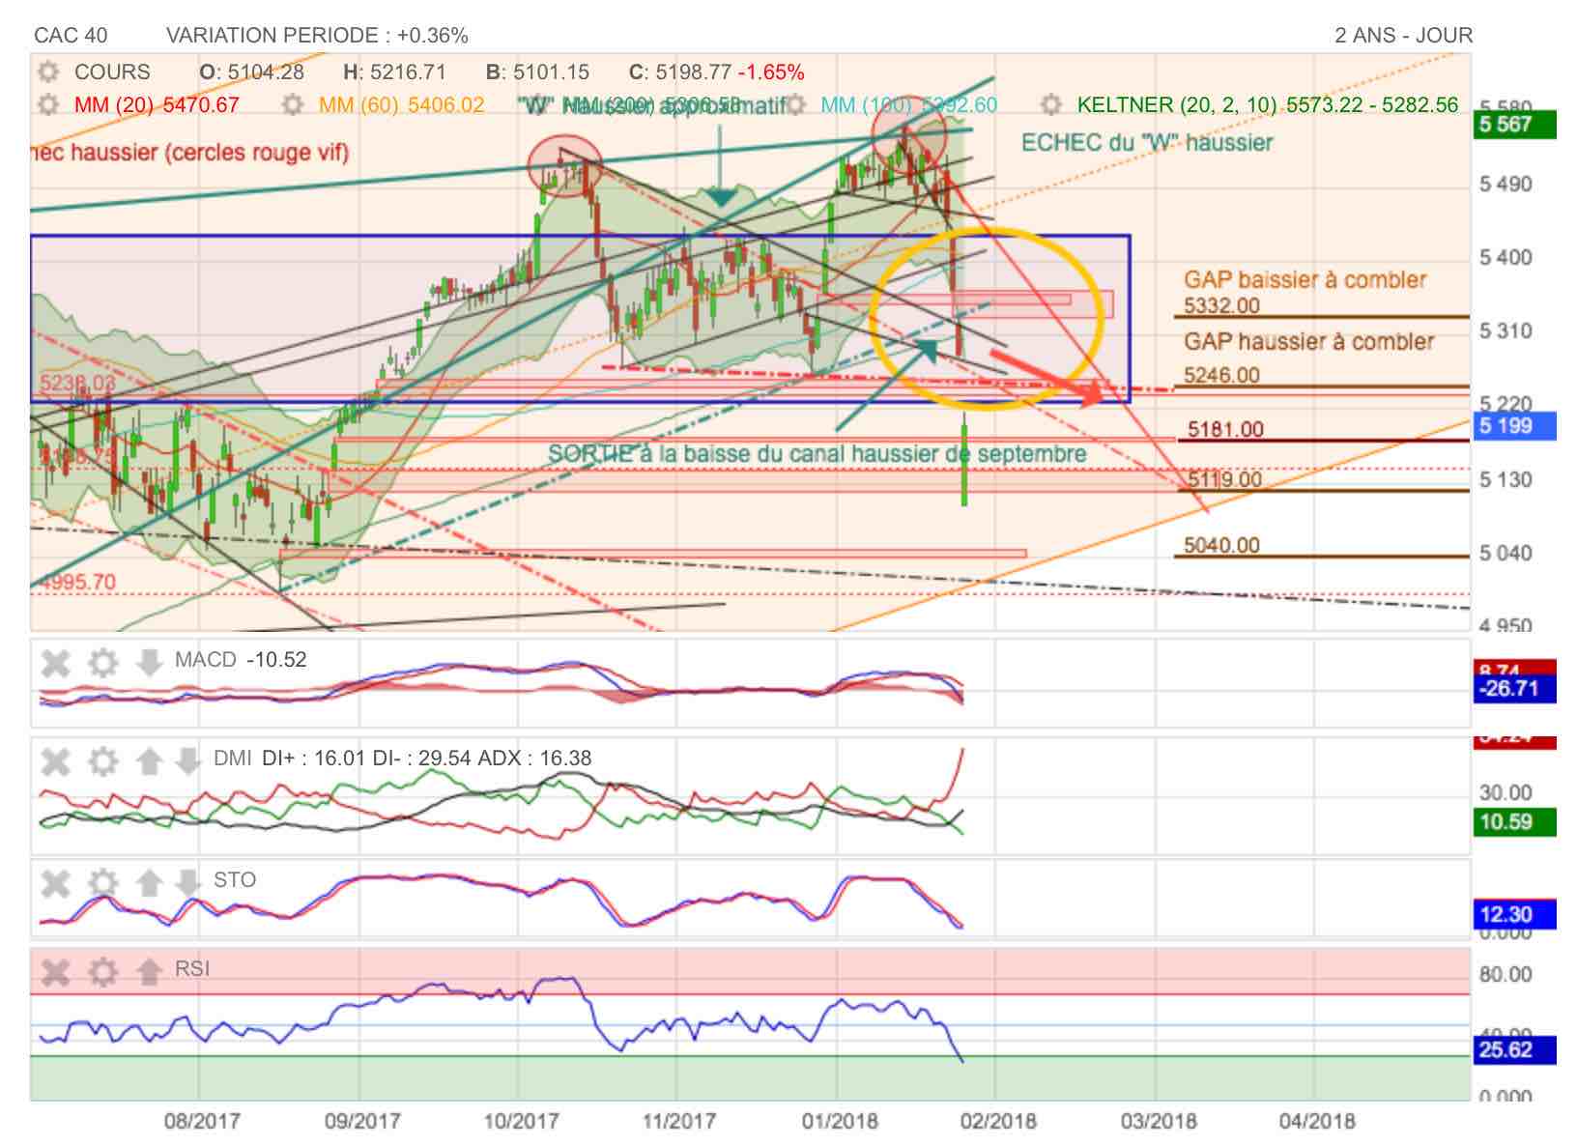Click the 5181.00 level label
Image resolution: width=1577 pixels, height=1146 pixels.
[1225, 430]
